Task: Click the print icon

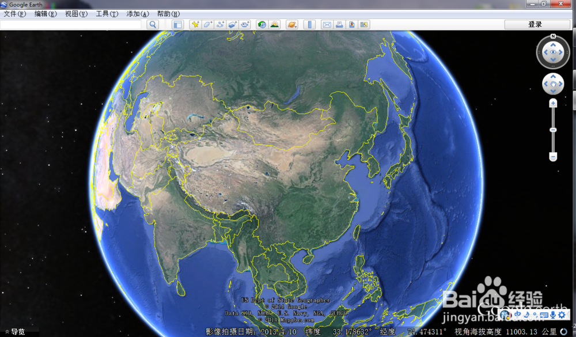Action: (339, 25)
